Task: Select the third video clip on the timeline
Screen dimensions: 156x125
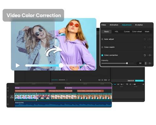Action: tap(64, 97)
